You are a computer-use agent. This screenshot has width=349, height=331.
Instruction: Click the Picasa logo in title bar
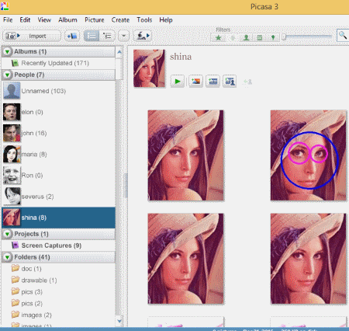(5, 6)
